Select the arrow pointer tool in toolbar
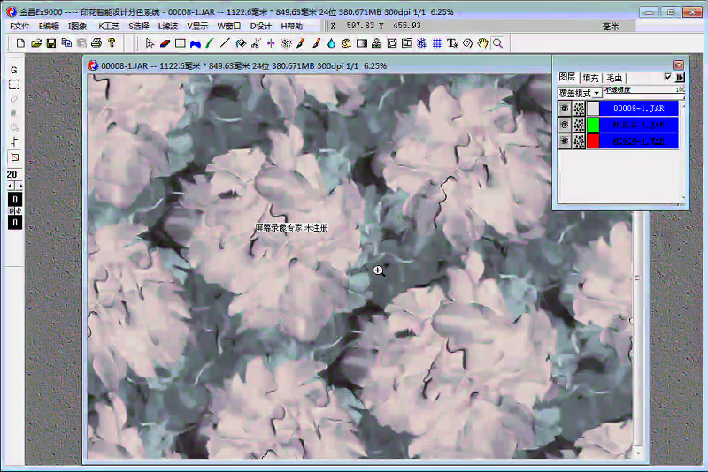This screenshot has width=708, height=472. [x=150, y=42]
